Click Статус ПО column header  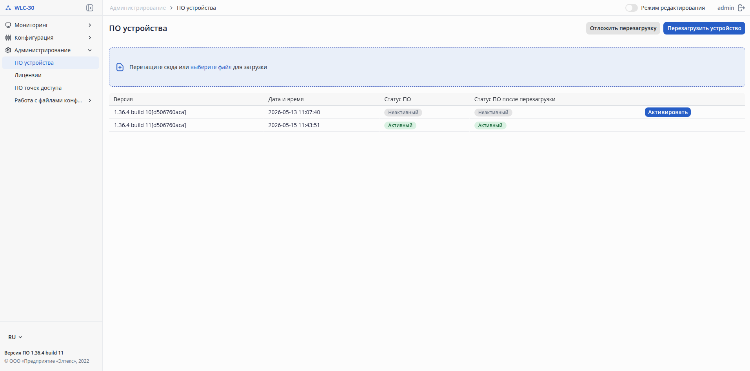coord(398,99)
